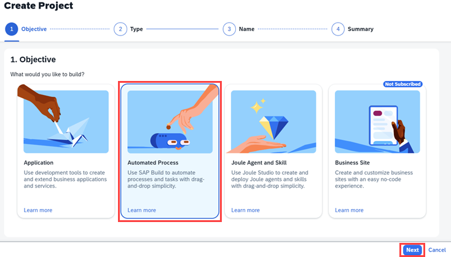Click the "What would you like to build?" text

(x=47, y=74)
